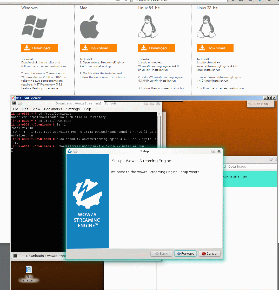Click Forward to continue the Wowza setup

coord(185,254)
